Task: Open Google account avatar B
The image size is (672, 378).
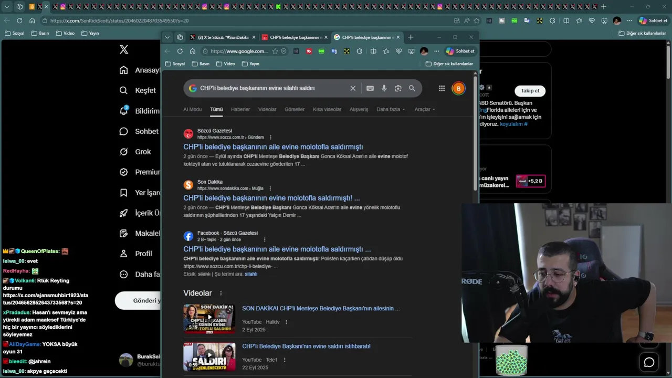Action: tap(458, 88)
